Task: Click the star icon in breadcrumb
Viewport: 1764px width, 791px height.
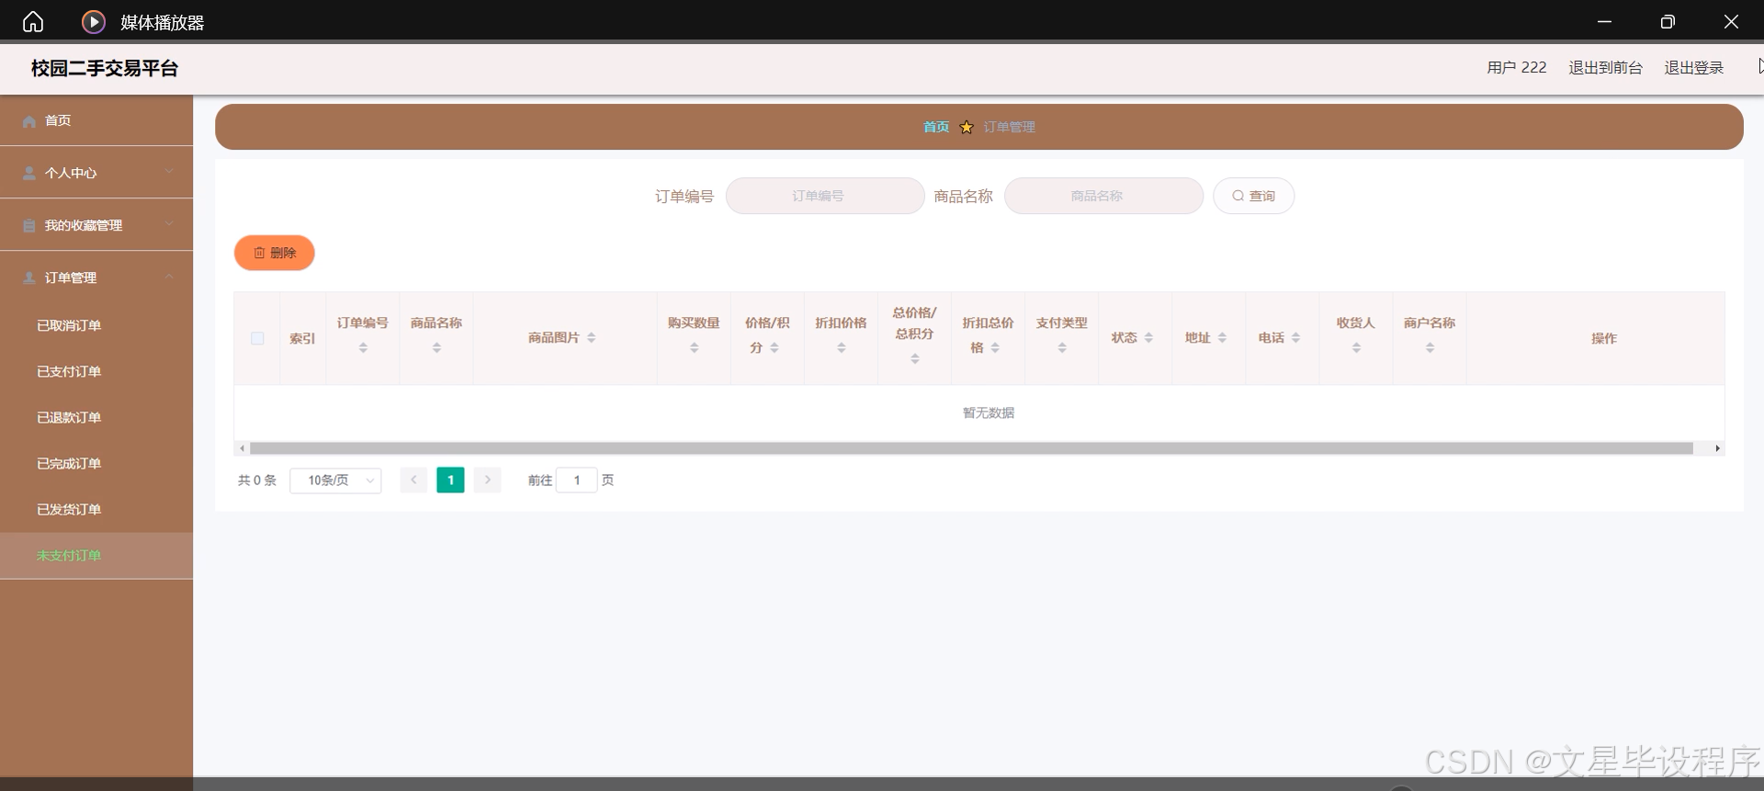Action: 967,127
